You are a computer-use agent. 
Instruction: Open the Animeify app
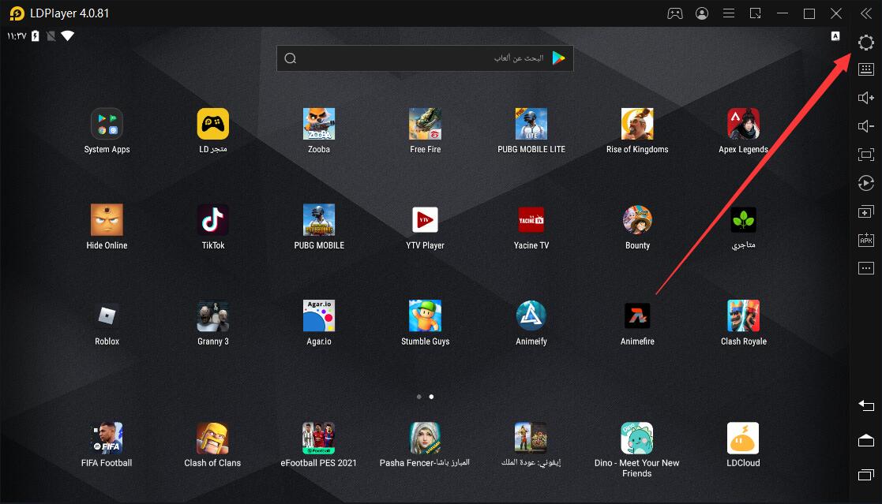point(531,315)
